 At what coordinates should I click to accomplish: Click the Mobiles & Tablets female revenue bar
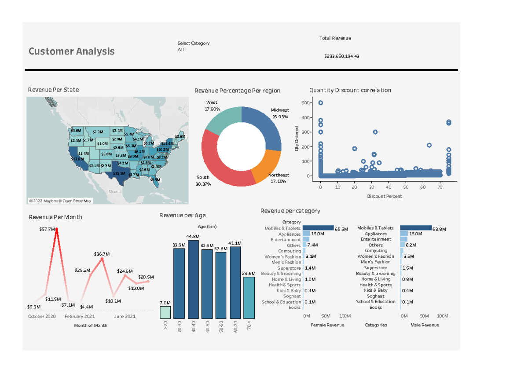coord(318,228)
